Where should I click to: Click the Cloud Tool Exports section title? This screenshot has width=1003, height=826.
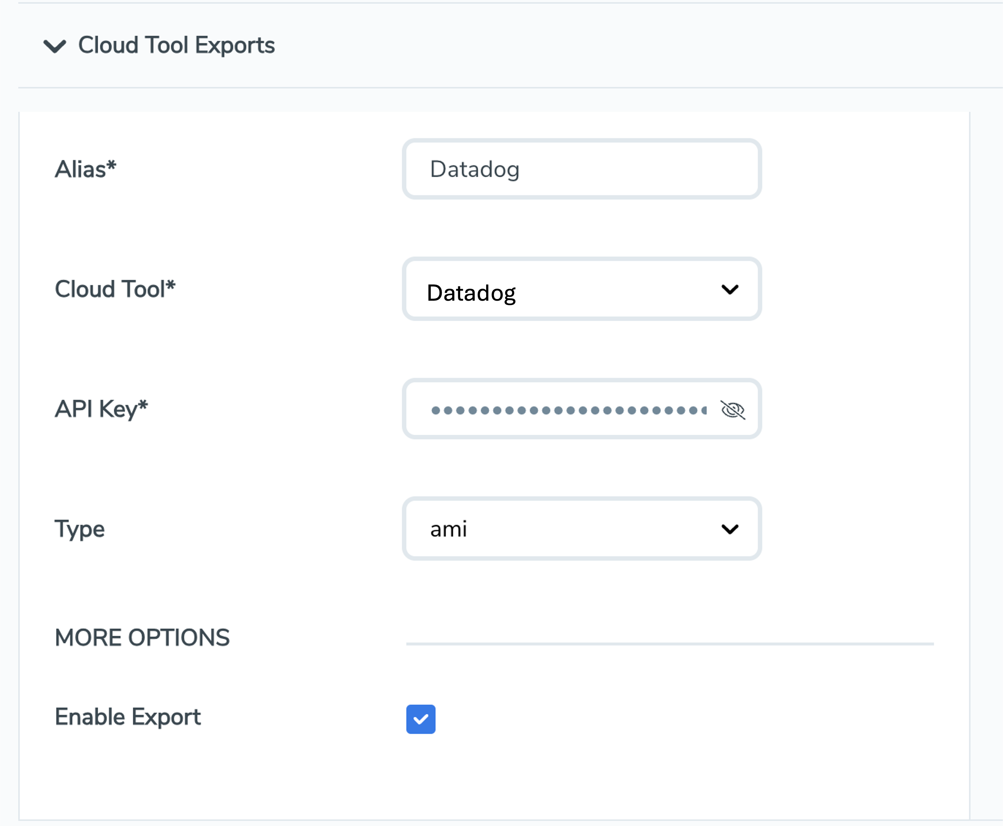[176, 45]
